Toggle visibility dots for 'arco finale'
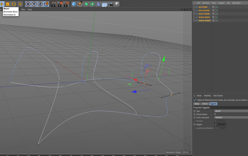The height and width of the screenshot is (156, 248). pyautogui.click(x=215, y=7)
